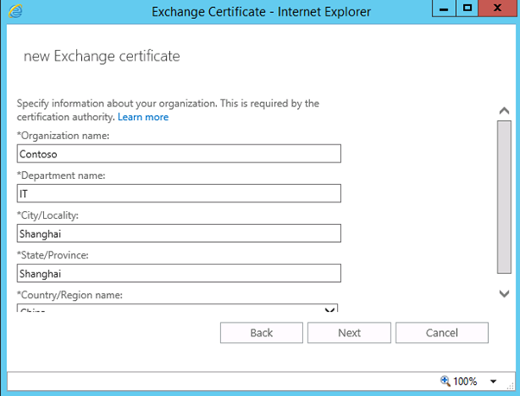Click the *Organization name: label
Screen dimensions: 520x396
[x=63, y=136]
